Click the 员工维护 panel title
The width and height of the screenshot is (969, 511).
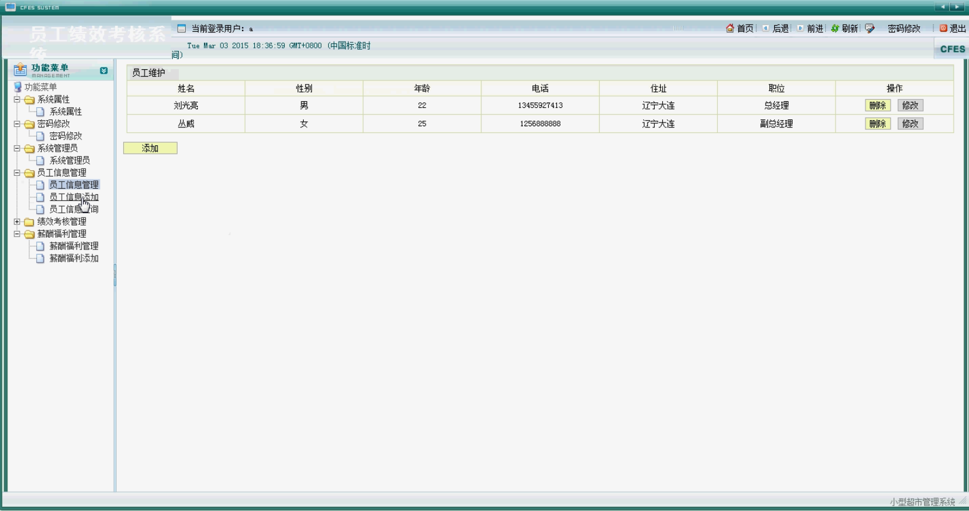[x=149, y=73]
